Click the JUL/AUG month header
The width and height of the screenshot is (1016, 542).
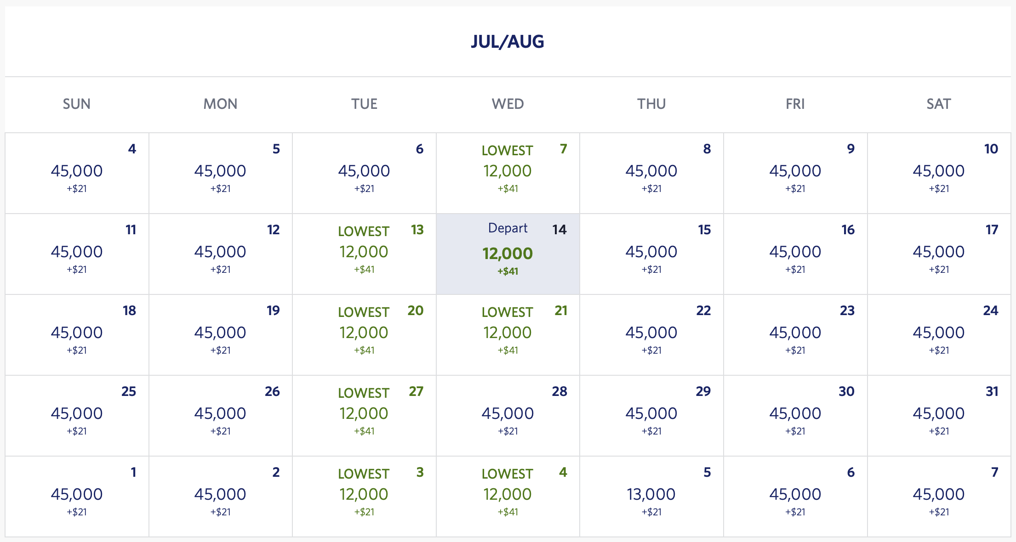508,42
